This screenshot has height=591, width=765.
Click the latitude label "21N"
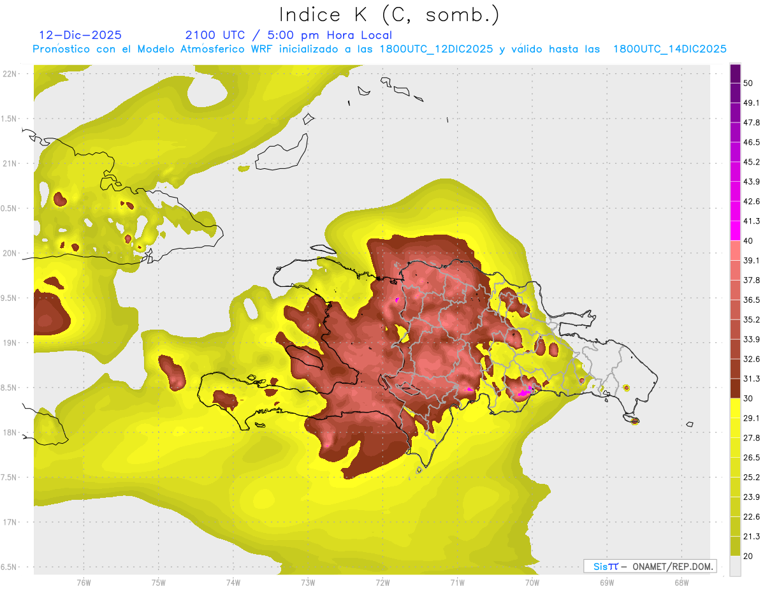(10, 163)
